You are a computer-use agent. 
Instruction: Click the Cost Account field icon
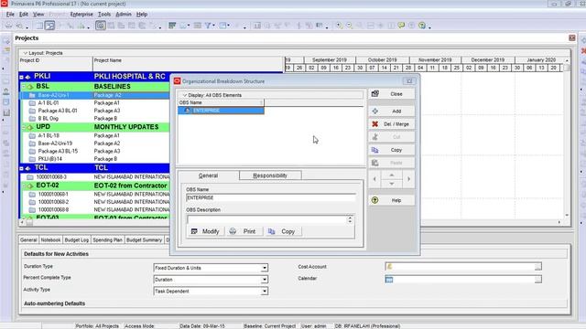(x=389, y=266)
